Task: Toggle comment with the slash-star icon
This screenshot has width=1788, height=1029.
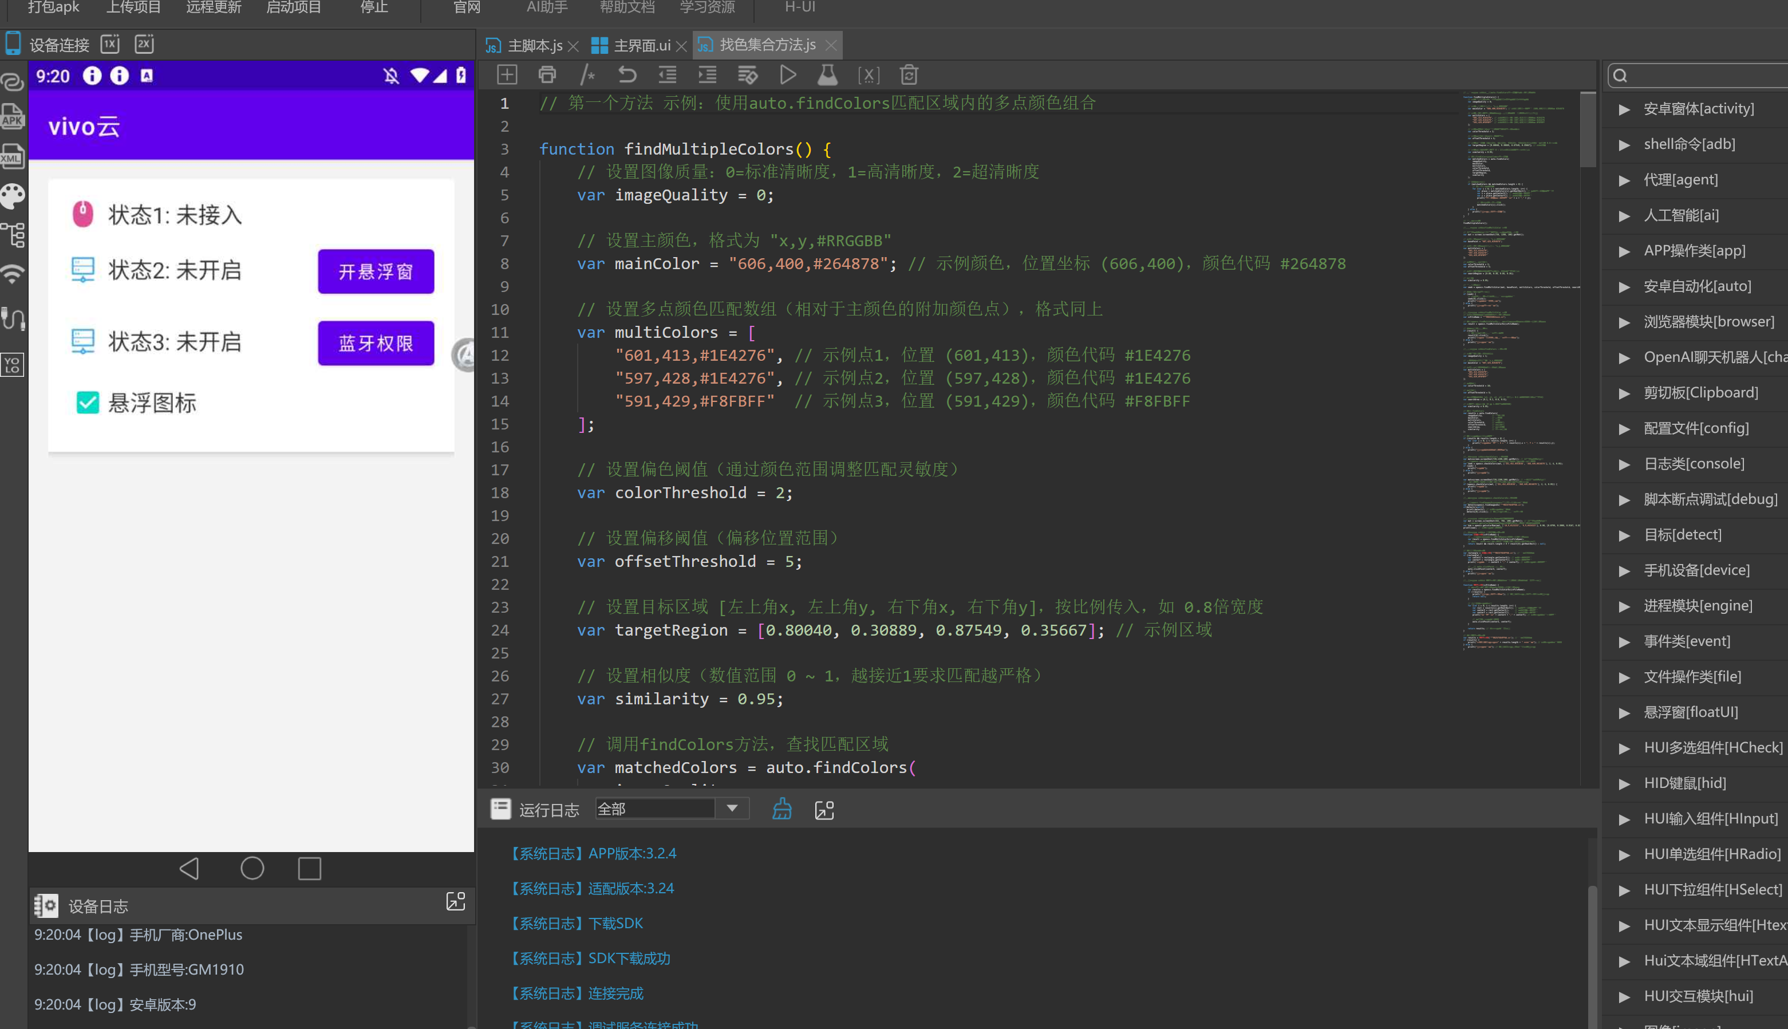Action: click(587, 74)
